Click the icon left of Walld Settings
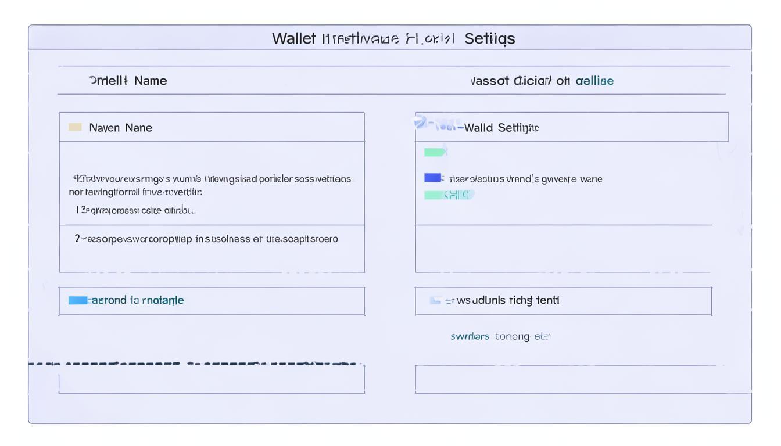 (421, 123)
